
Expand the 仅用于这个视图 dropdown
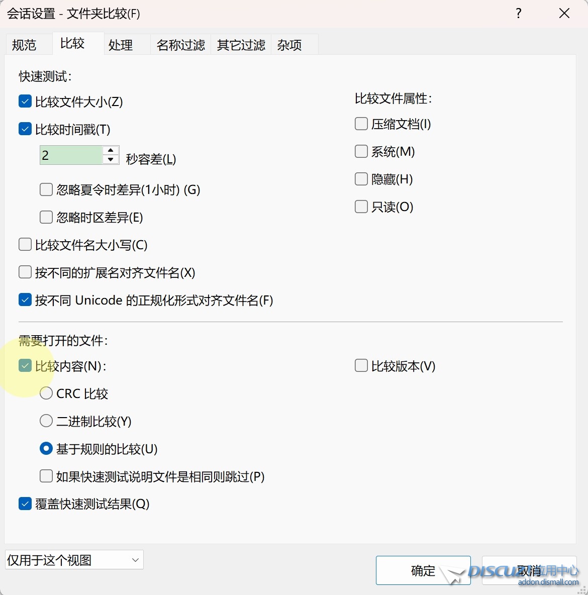pyautogui.click(x=74, y=560)
